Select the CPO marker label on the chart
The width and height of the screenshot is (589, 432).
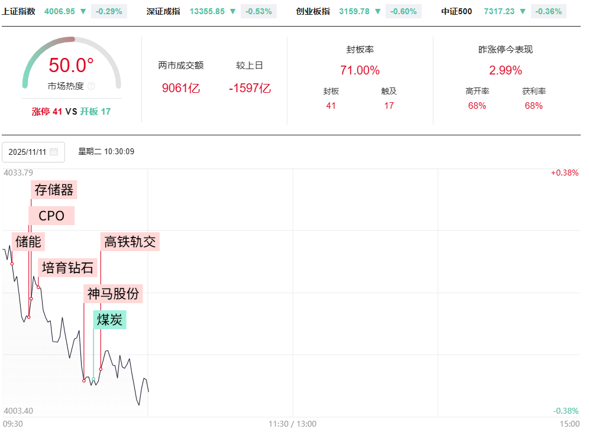pos(51,216)
